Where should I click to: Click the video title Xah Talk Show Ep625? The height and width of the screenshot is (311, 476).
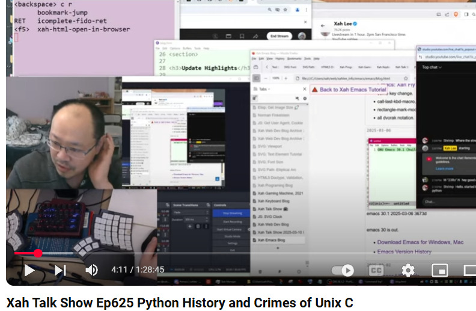point(180,303)
